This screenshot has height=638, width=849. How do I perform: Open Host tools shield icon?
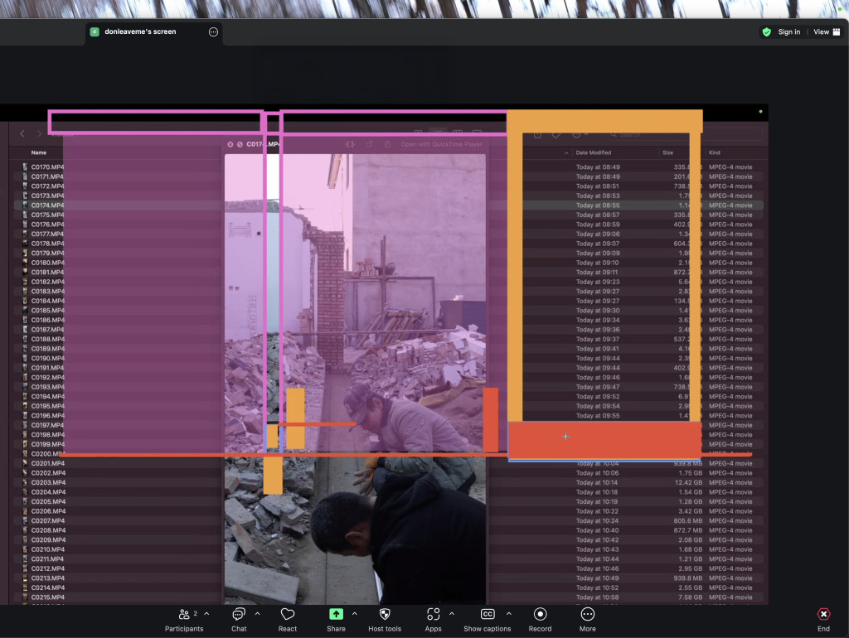(x=385, y=615)
